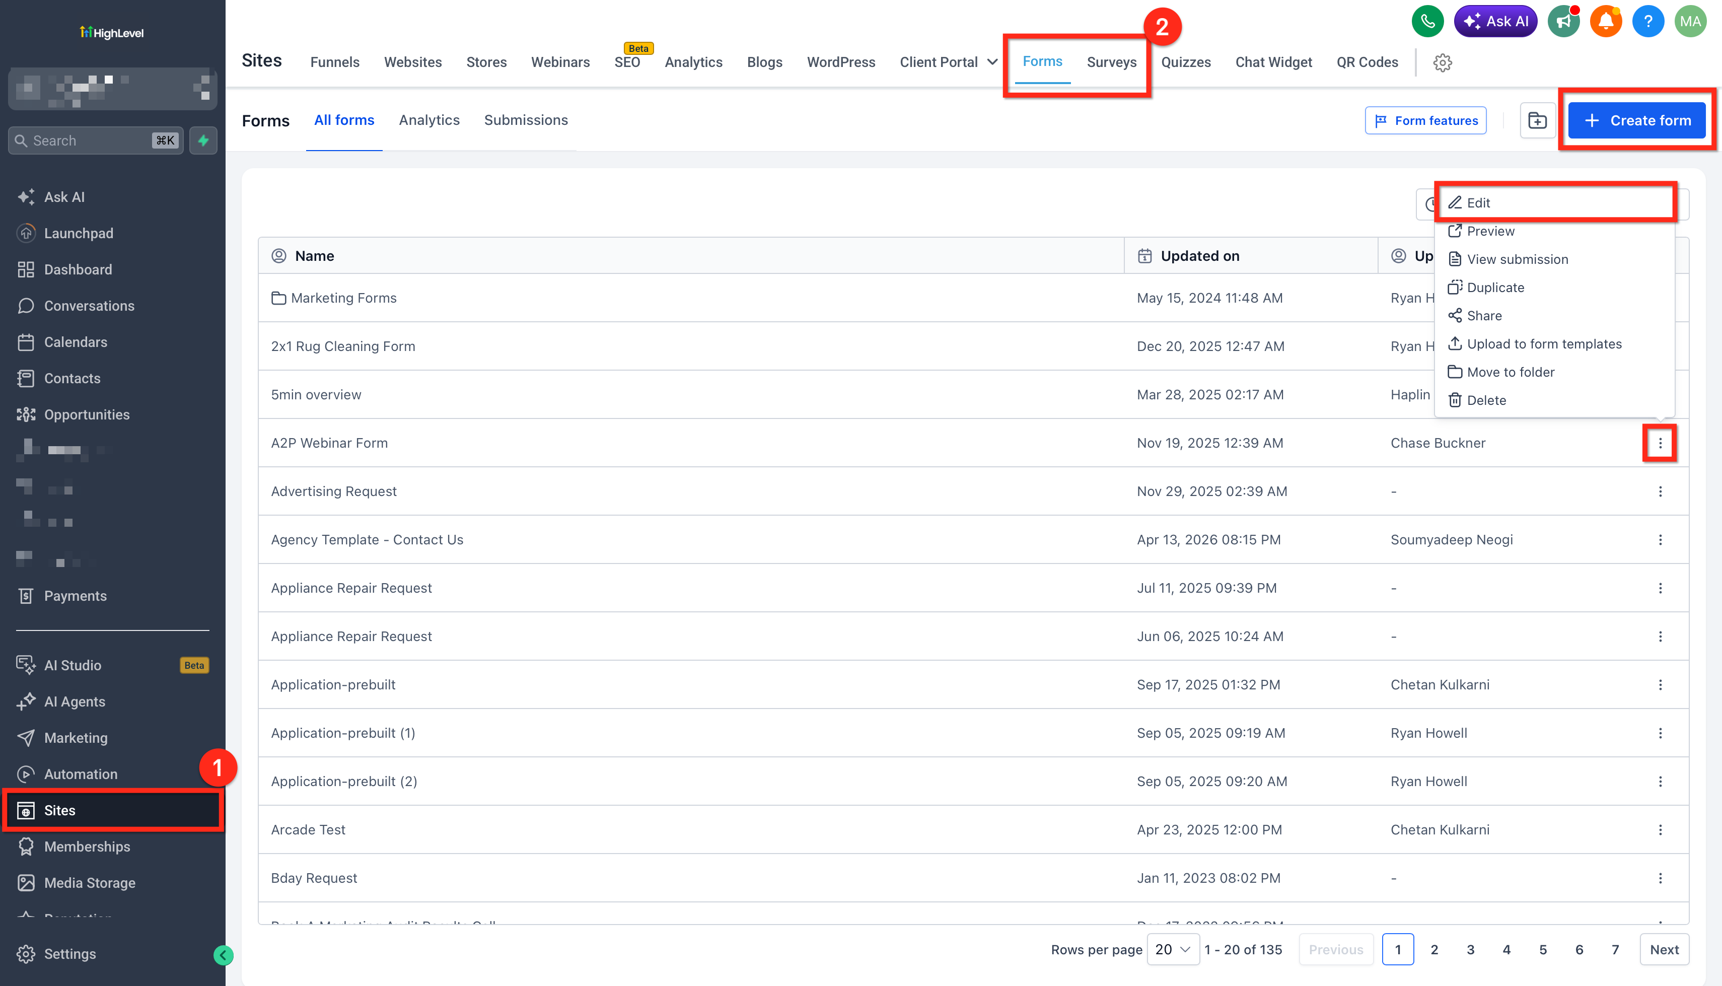Select Edit from the context menu
Screen dimensions: 1722x986
pyautogui.click(x=1555, y=202)
